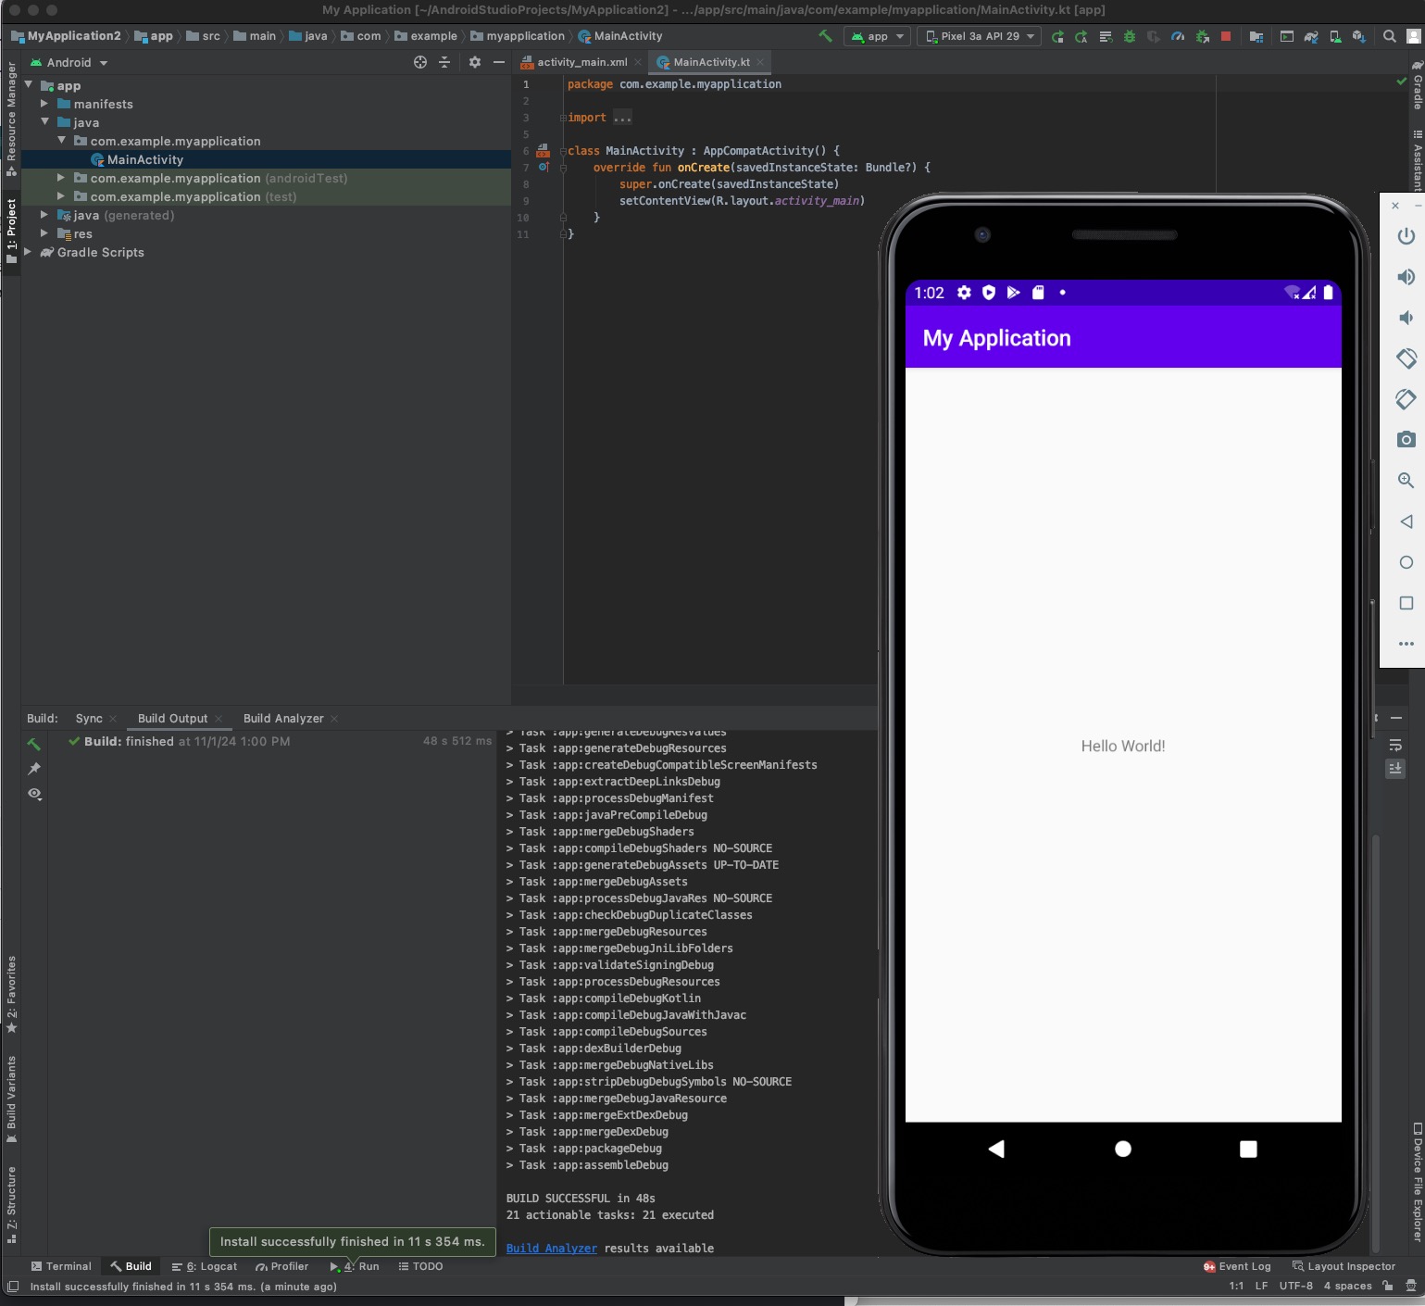Viewport: 1425px width, 1306px height.
Task: Expand the Gradle Scripts node
Action: (27, 252)
